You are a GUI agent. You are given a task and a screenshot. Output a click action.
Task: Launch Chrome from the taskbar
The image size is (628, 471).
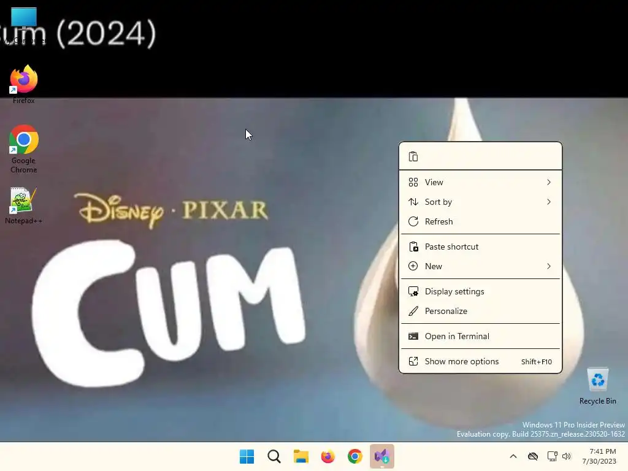click(355, 456)
